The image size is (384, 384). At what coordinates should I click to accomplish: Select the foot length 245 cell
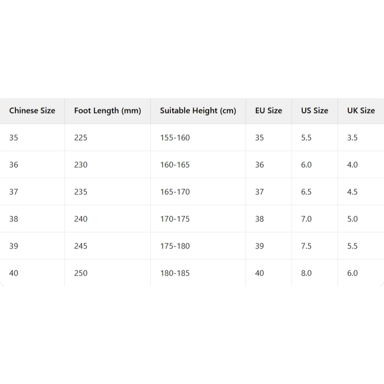(x=107, y=246)
